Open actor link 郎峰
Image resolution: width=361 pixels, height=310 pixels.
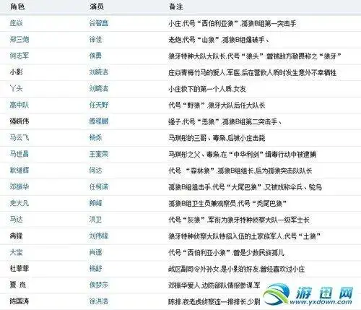tap(95, 203)
